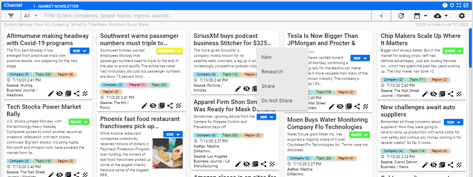Open the help question mark icon
The width and height of the screenshot is (473, 177).
point(445,5)
